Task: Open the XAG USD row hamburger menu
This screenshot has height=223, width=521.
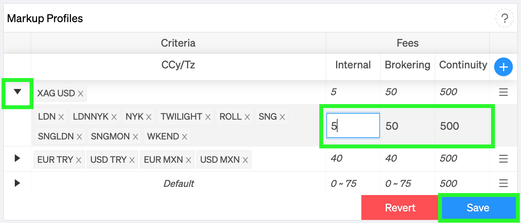Action: tap(503, 92)
